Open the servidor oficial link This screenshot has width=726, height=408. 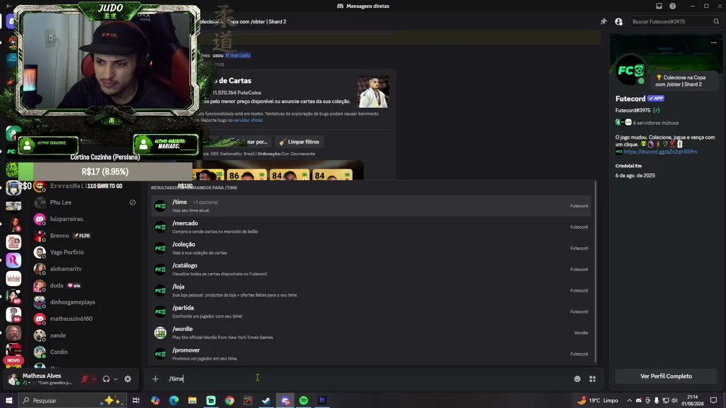(248, 120)
